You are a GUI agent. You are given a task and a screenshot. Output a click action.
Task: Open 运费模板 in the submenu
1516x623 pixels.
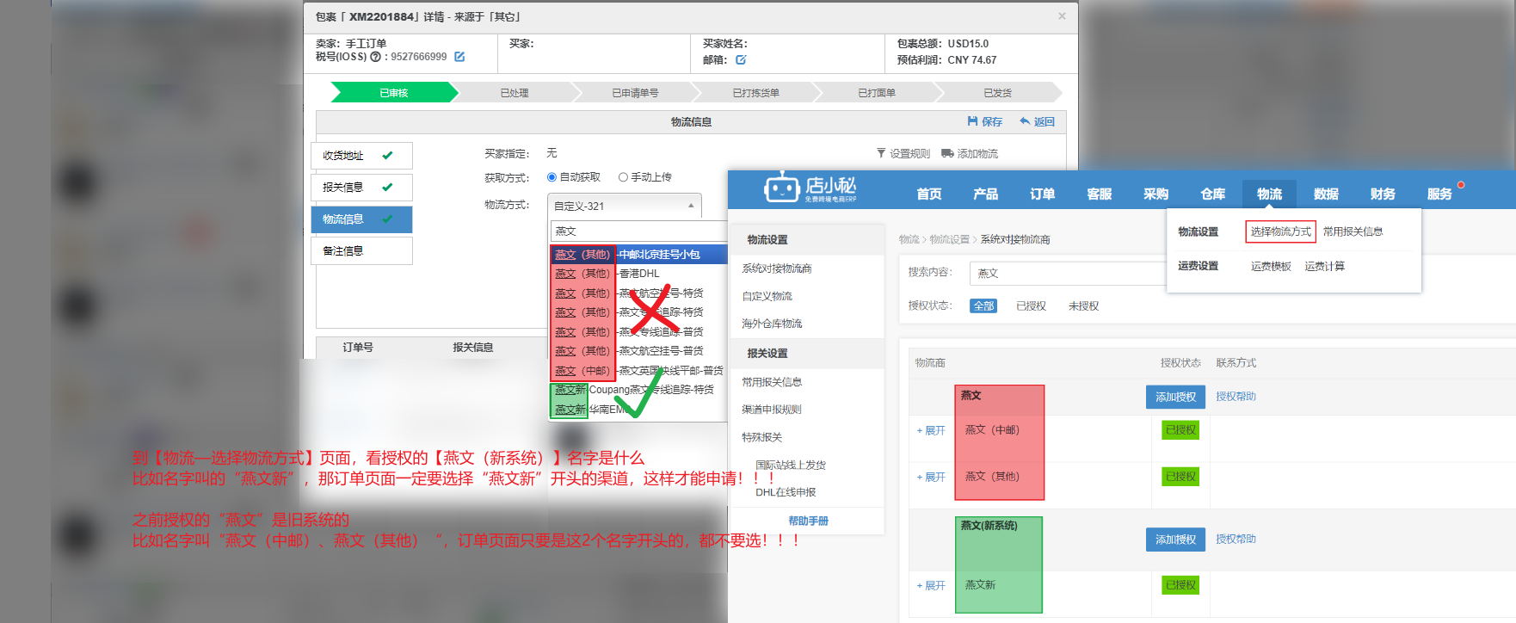tap(1271, 267)
